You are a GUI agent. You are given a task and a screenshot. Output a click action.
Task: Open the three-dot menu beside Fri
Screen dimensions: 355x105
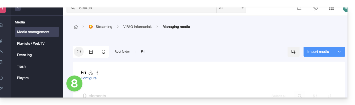point(97,73)
